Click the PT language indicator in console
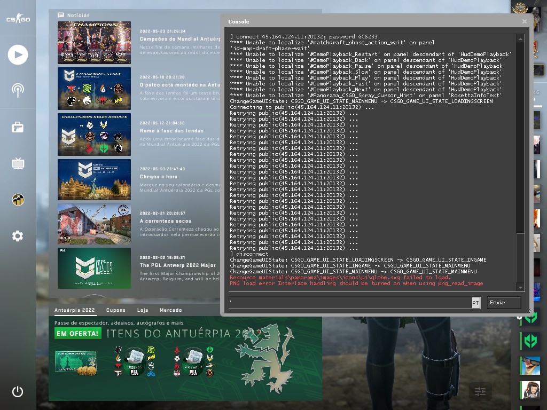The image size is (547, 410). point(476,303)
